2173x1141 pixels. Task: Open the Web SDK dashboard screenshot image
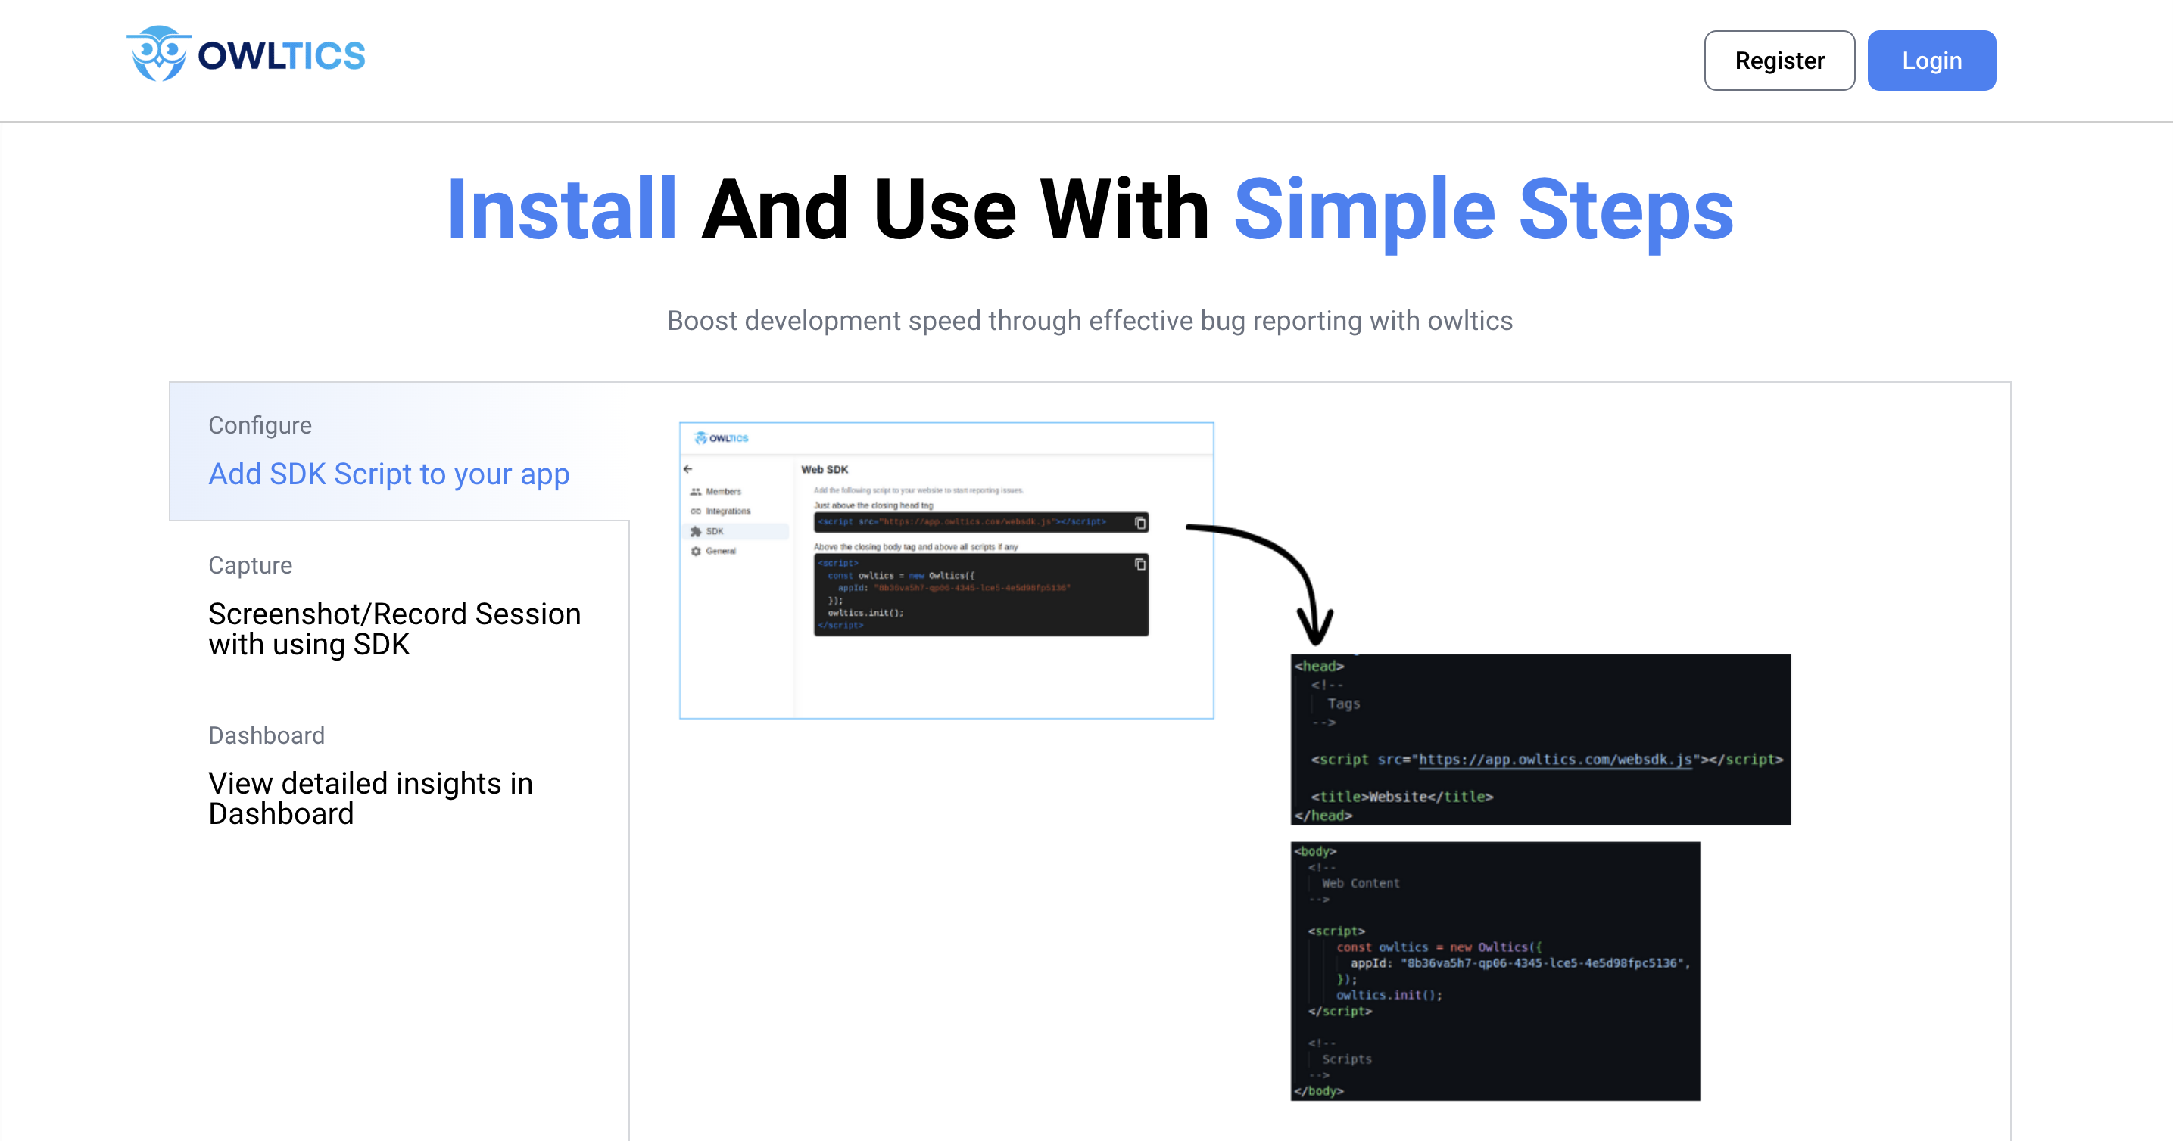(x=946, y=570)
